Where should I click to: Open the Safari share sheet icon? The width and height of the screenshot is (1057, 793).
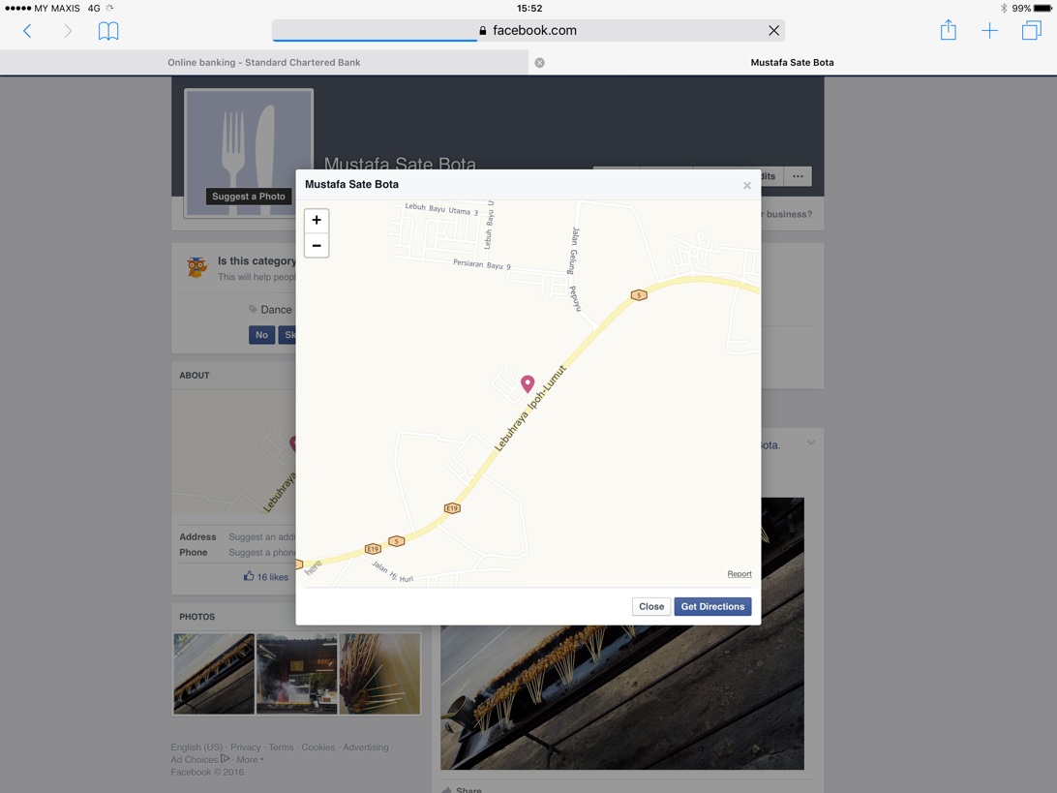(x=949, y=30)
